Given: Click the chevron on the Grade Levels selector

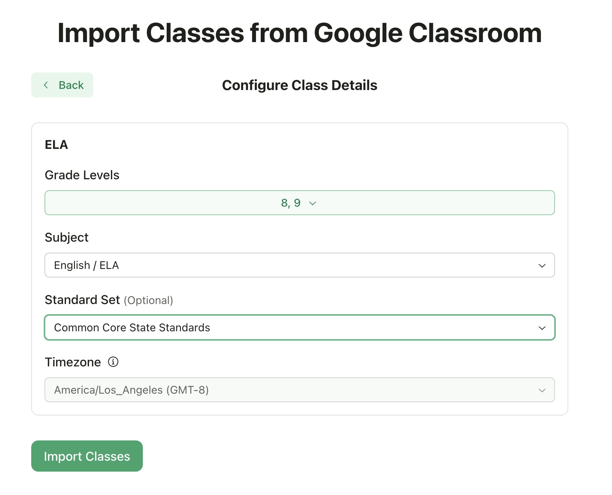Looking at the screenshot, I should pyautogui.click(x=312, y=203).
